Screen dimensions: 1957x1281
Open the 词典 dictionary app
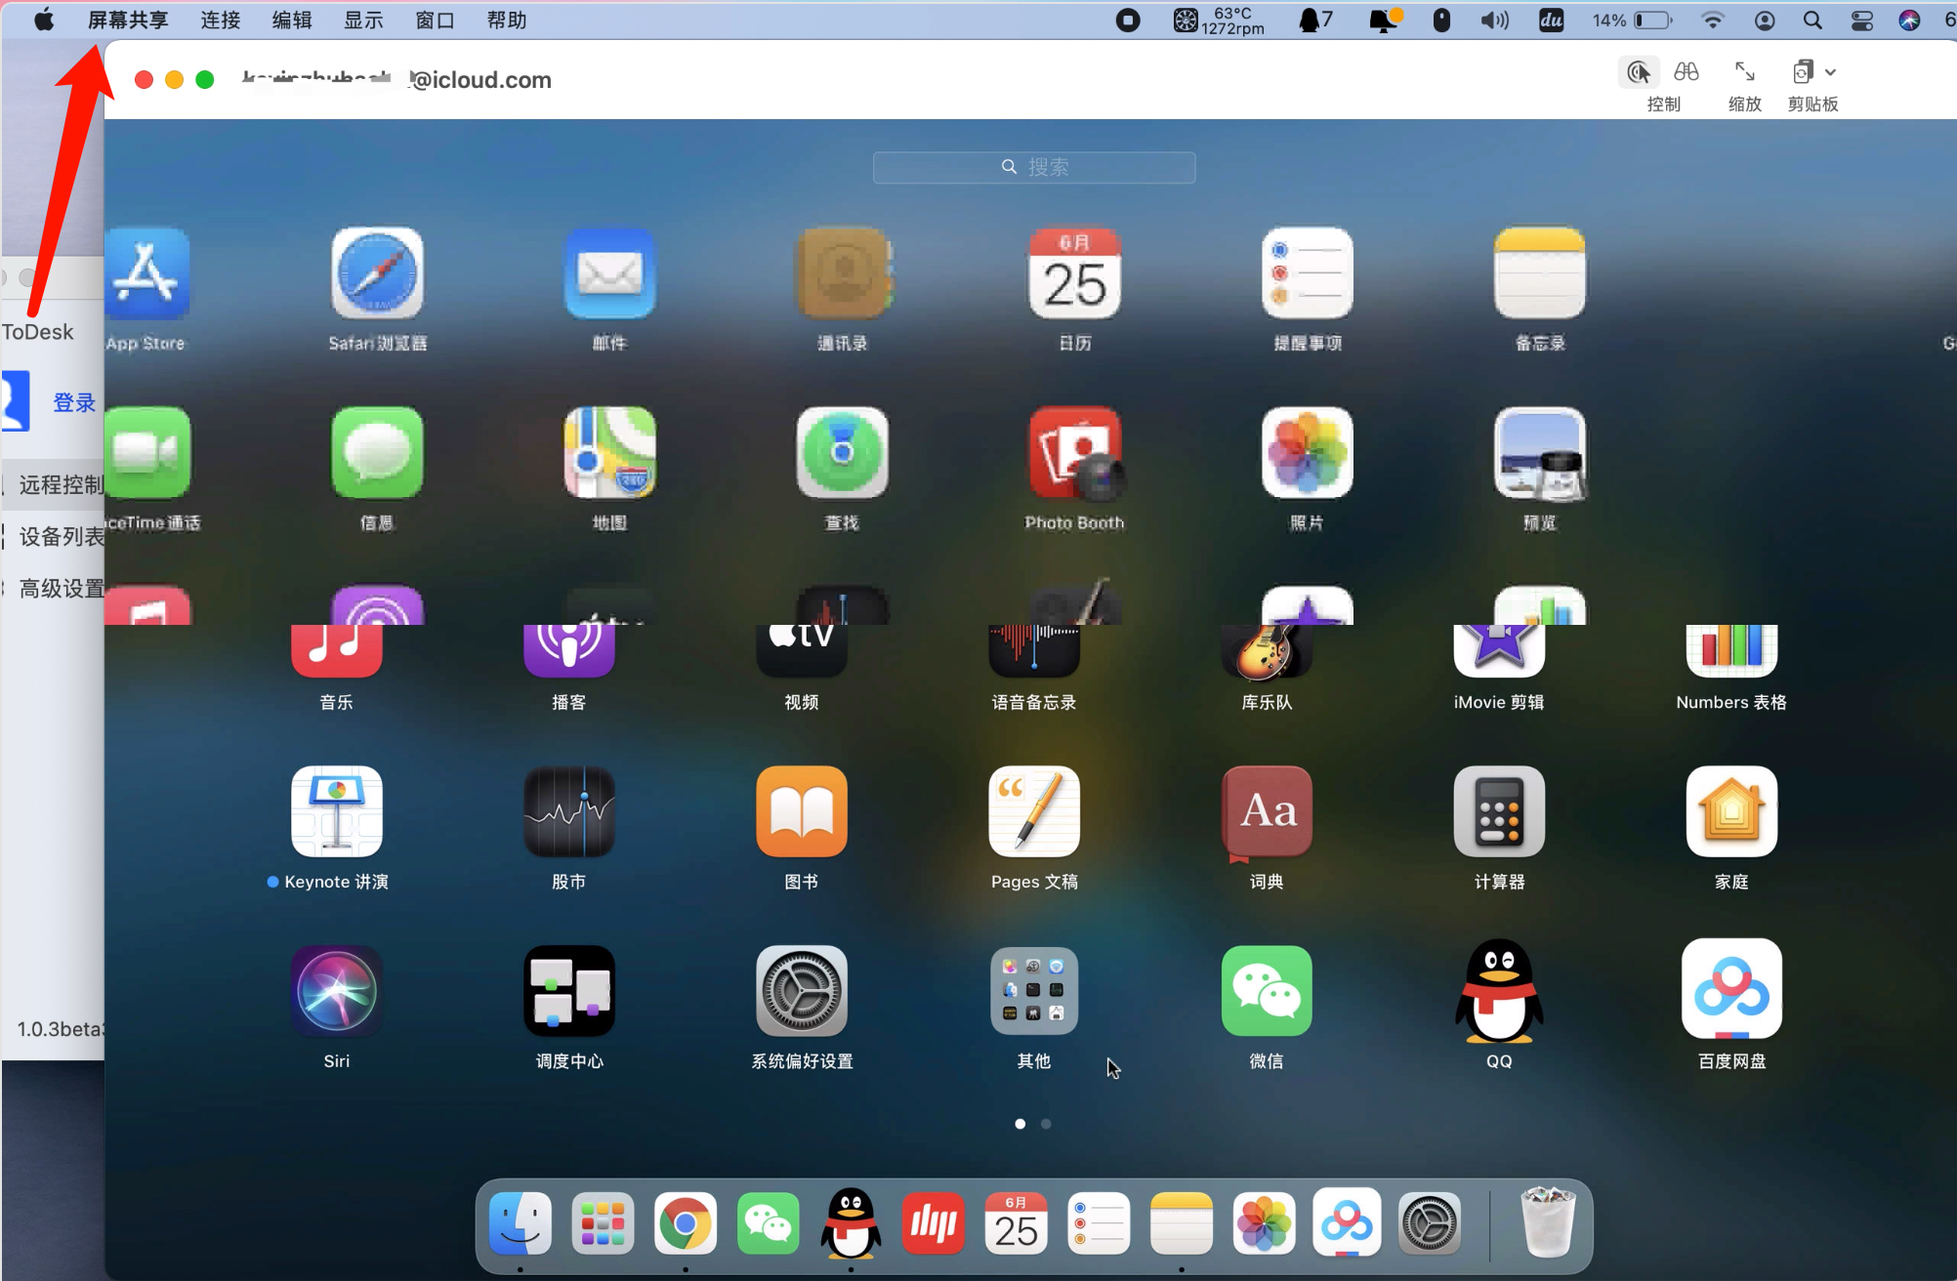[x=1267, y=811]
